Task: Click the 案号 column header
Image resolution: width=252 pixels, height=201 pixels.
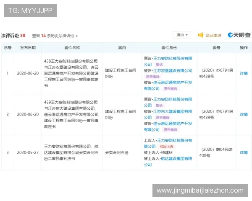Action: point(216,48)
